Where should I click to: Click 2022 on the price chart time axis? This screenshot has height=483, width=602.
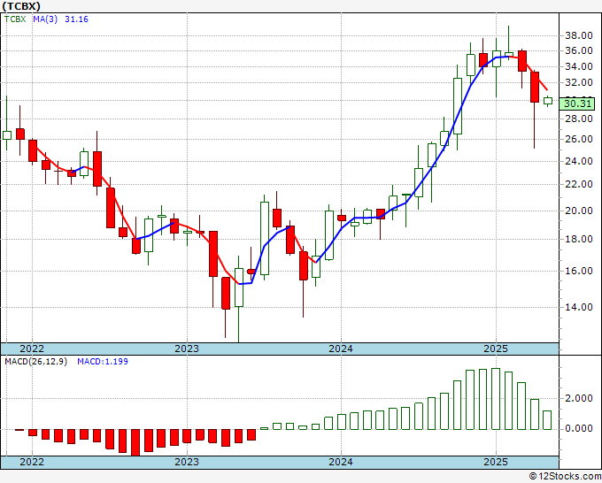32,349
